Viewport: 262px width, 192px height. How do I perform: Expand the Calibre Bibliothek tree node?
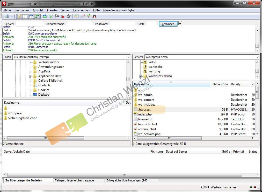(30, 81)
